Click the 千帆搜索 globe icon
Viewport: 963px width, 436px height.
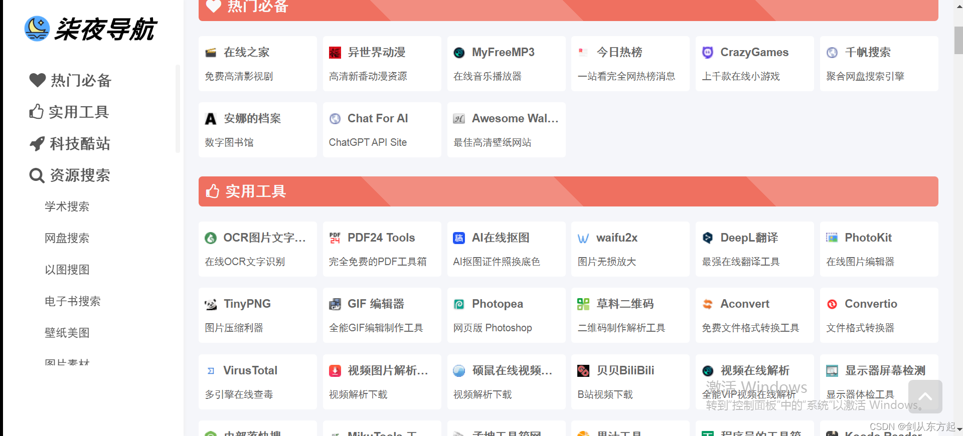832,53
